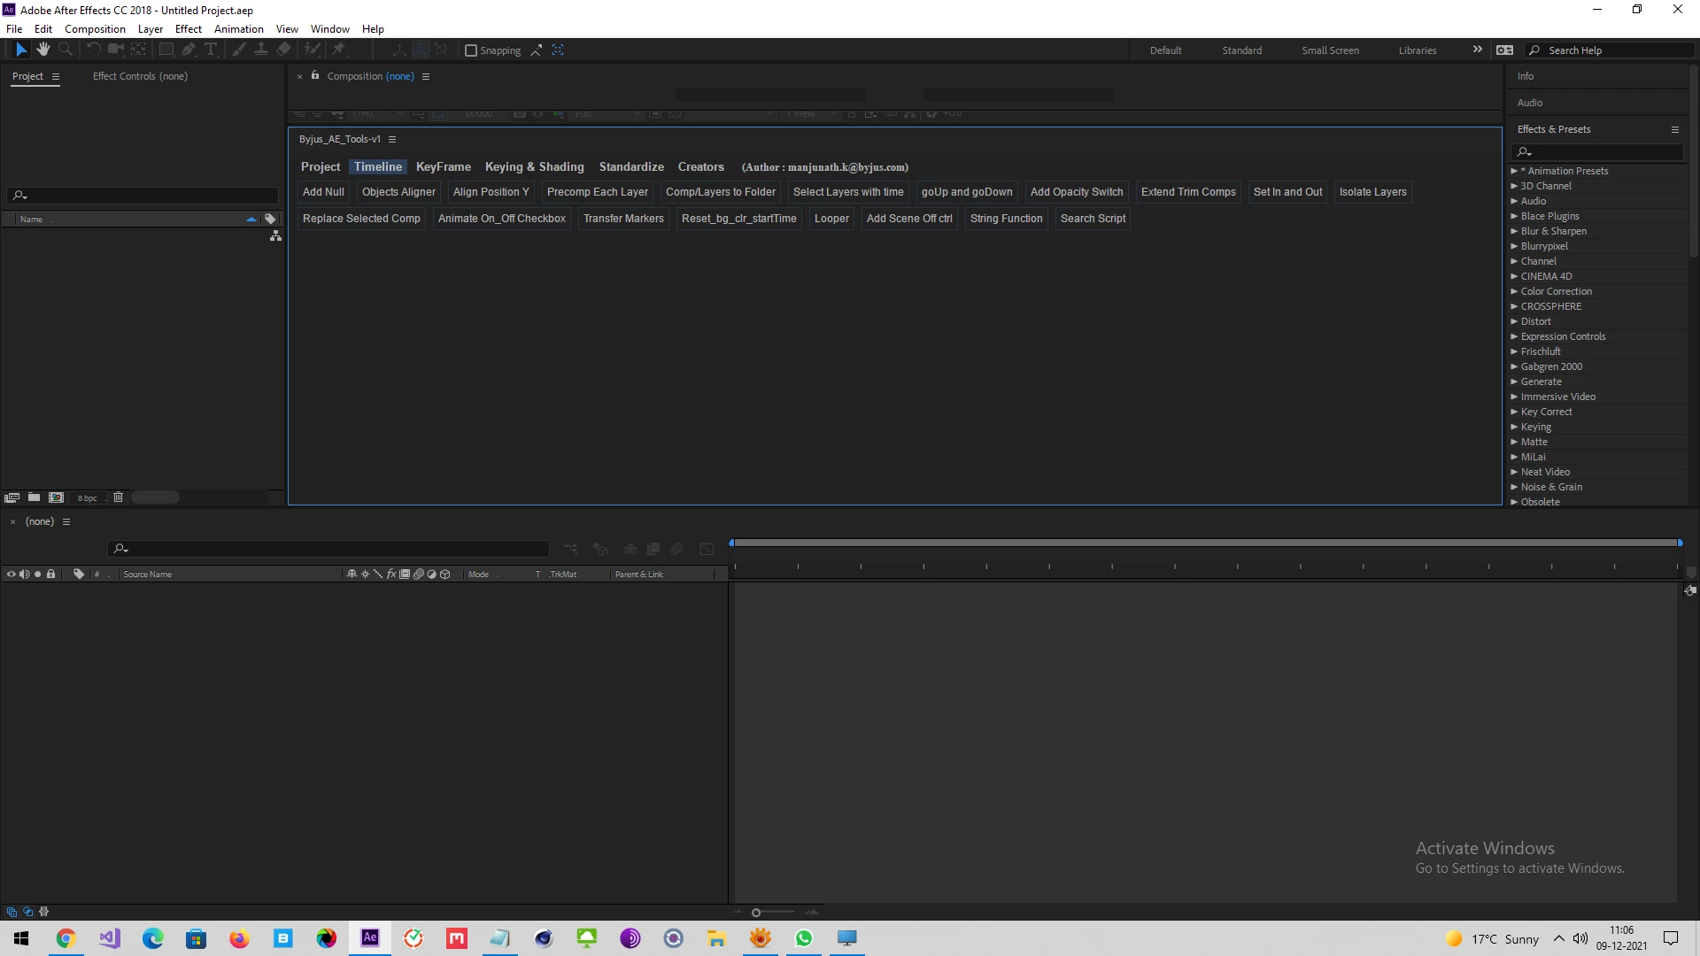1700x956 pixels.
Task: Enable the Snapping checkbox
Action: 471,50
